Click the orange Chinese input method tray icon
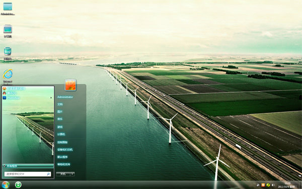302x189 pixels. click(263, 185)
